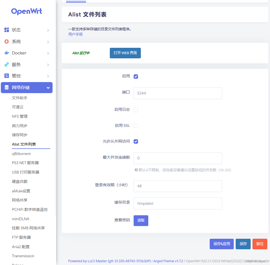Click the 复位 reset button
The width and height of the screenshot is (270, 265).
(260, 244)
